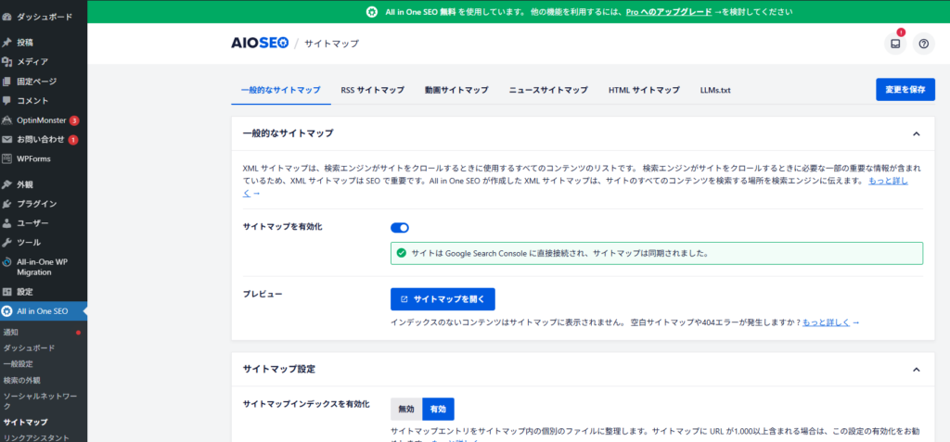This screenshot has height=442, width=950.
Task: Click the ツール wrench icon in sidebar
Action: (7, 242)
